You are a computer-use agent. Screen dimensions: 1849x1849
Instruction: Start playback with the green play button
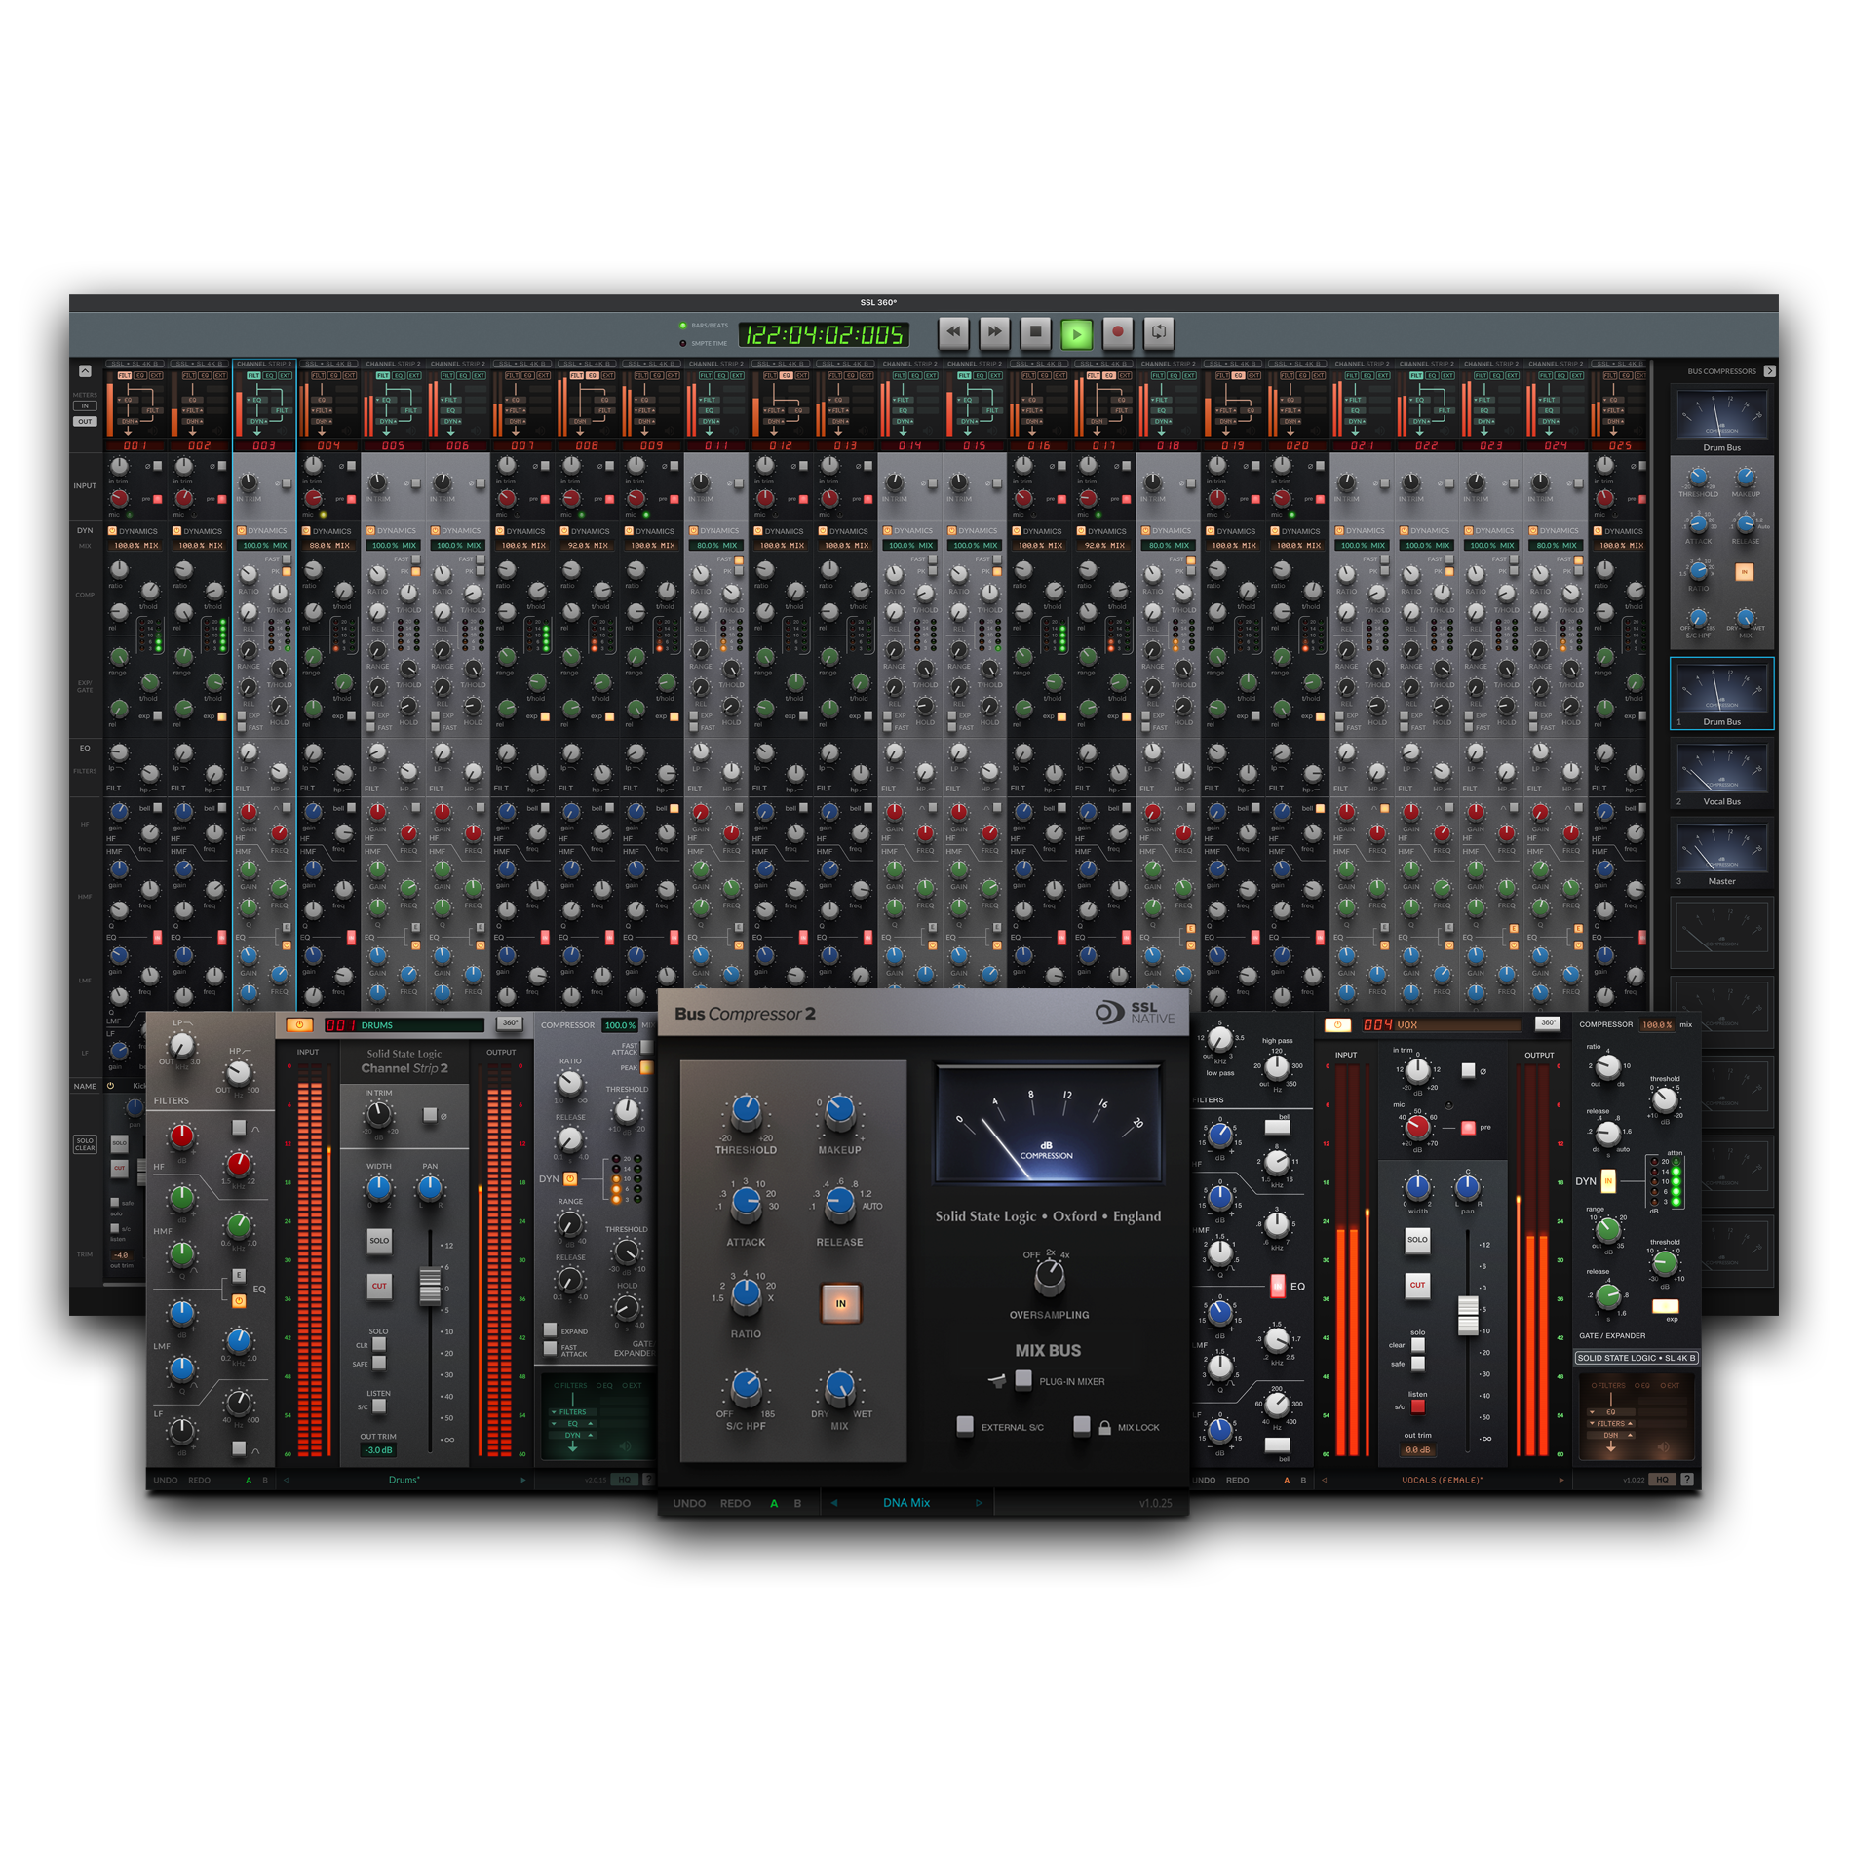pyautogui.click(x=1076, y=333)
